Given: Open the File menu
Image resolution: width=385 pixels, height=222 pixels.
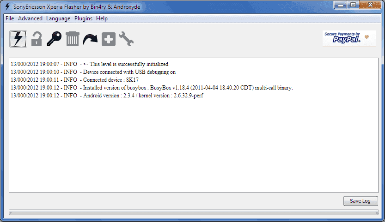Looking at the screenshot, I should [10, 18].
